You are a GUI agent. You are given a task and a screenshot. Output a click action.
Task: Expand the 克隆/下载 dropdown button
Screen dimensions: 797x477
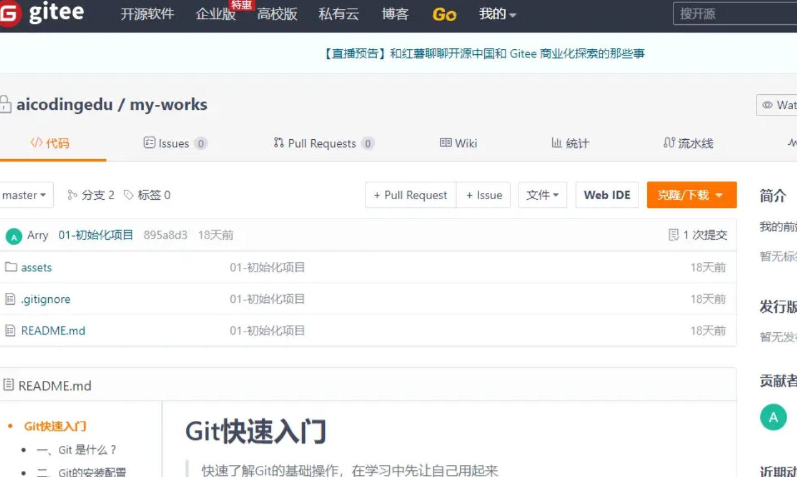tap(692, 195)
